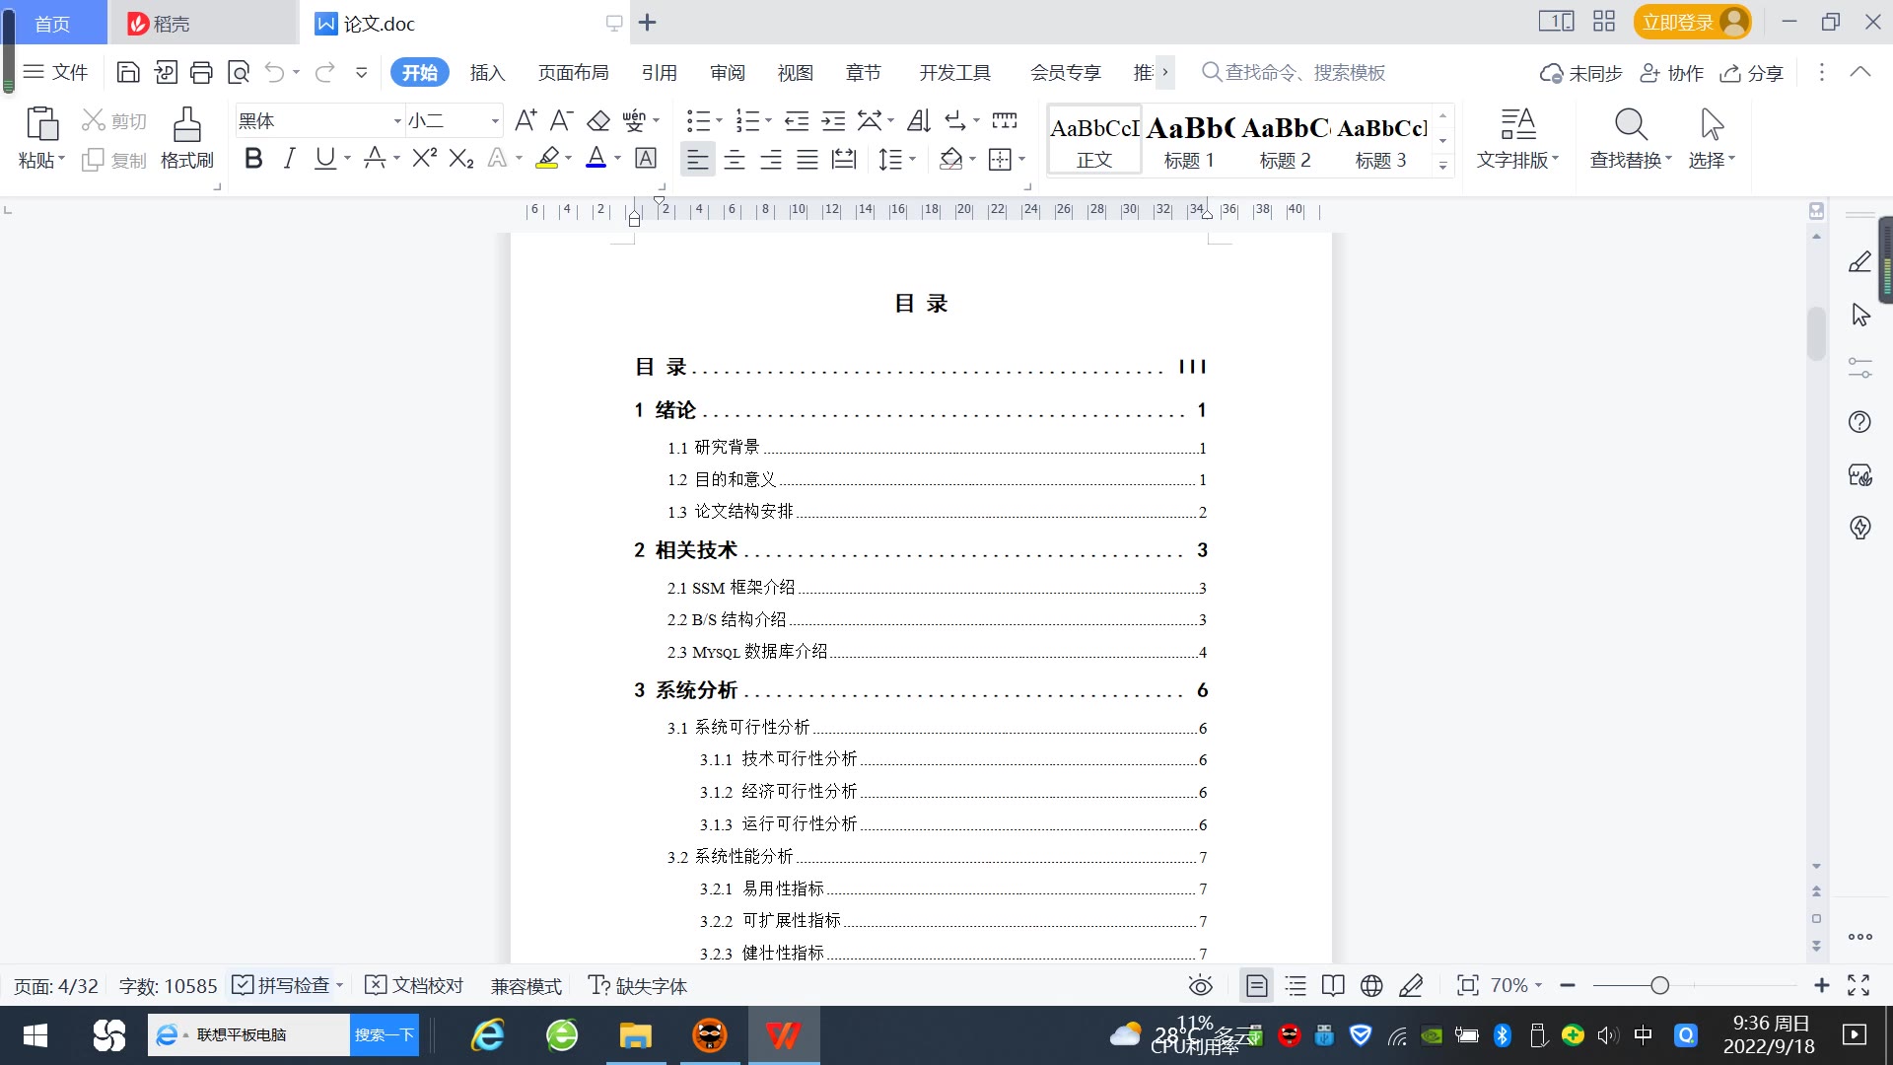Justify text alignment
The image size is (1893, 1065).
(x=807, y=159)
